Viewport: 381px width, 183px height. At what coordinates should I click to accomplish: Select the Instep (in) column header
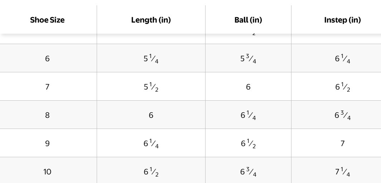[342, 20]
